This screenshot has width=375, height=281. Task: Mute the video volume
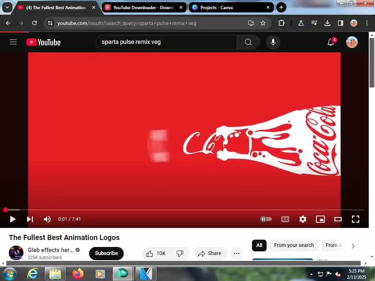47,219
